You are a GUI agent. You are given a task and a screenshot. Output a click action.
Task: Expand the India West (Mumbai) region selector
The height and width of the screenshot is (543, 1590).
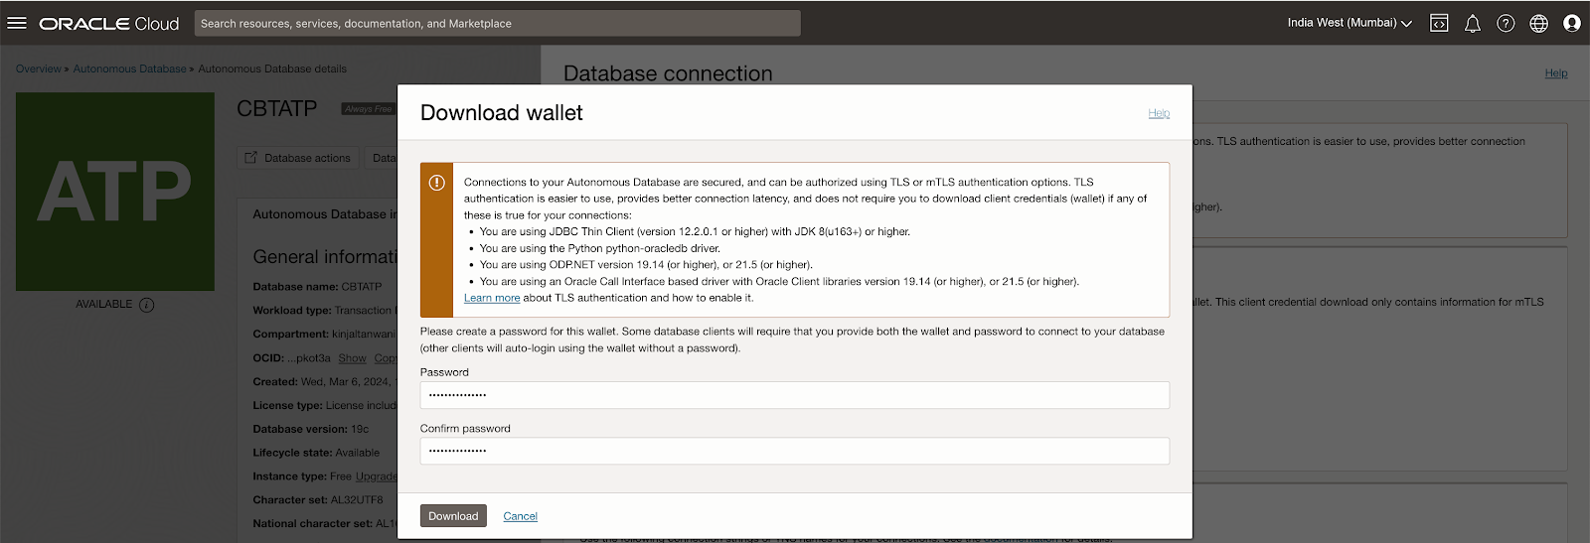tap(1350, 23)
